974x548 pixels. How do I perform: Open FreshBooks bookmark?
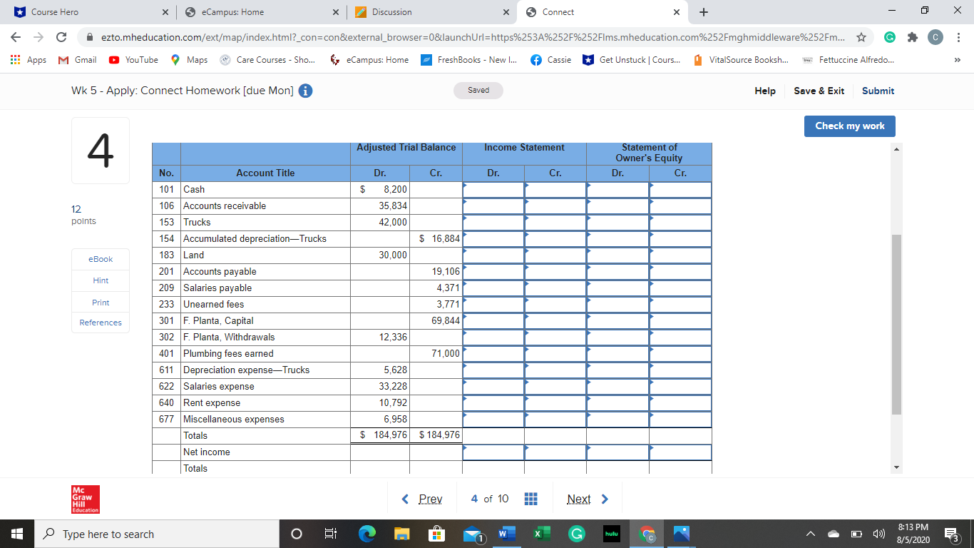click(x=469, y=60)
